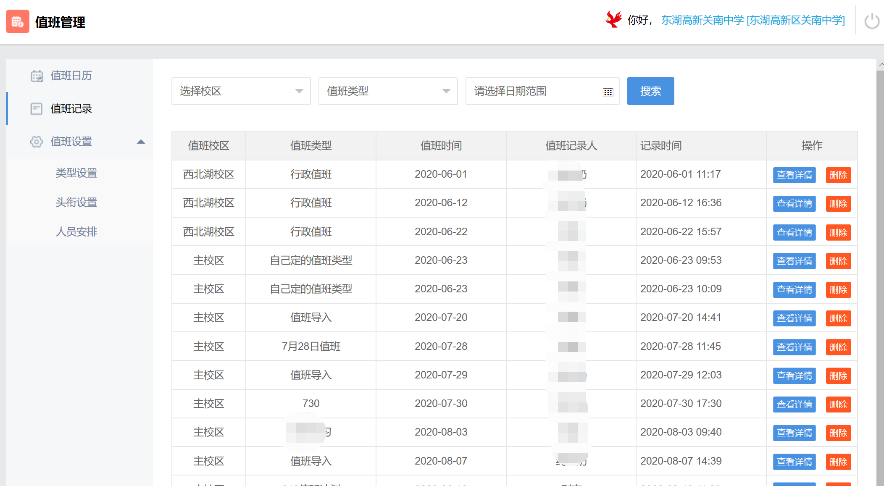Open the date range calendar picker icon
The height and width of the screenshot is (486, 884).
608,92
